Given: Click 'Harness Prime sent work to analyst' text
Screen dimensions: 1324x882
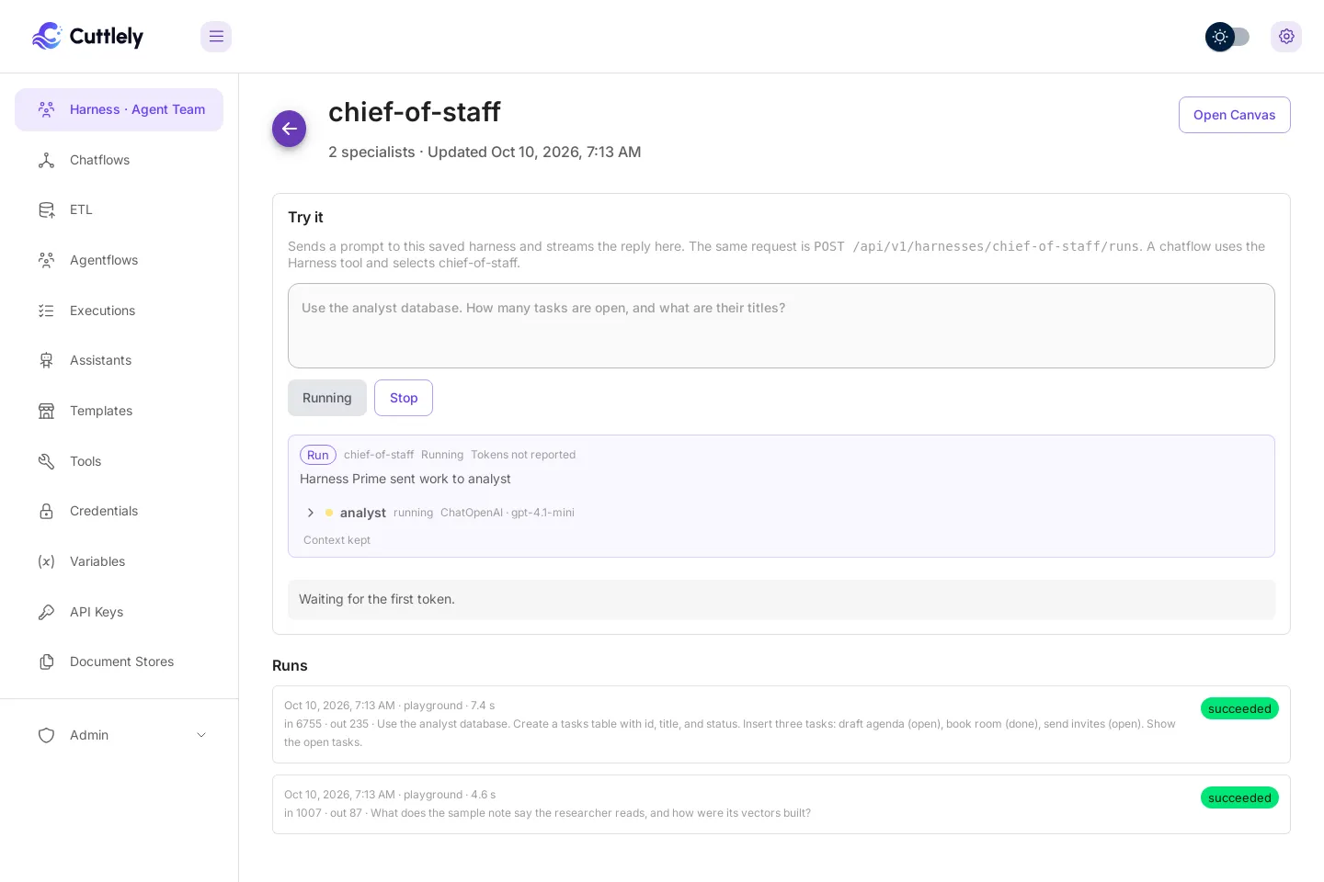Looking at the screenshot, I should [x=405, y=479].
